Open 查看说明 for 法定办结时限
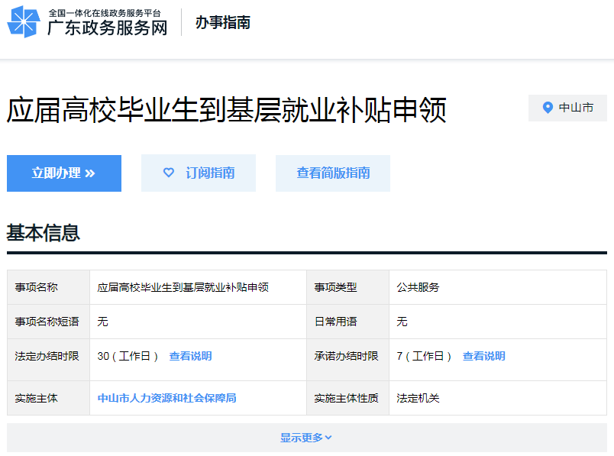 point(190,356)
